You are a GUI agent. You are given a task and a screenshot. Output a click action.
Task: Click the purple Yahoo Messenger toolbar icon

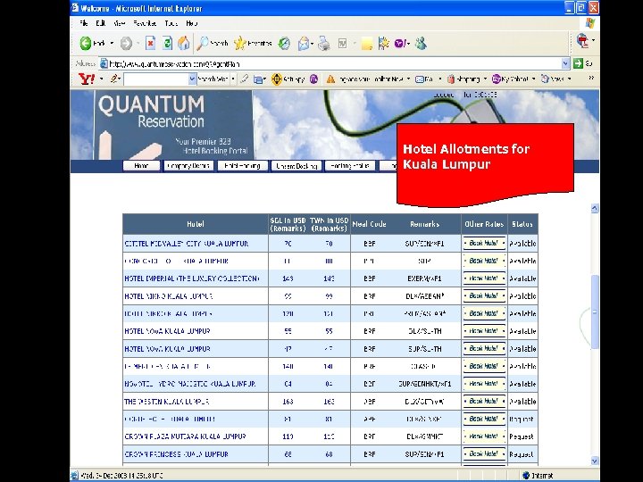[400, 43]
